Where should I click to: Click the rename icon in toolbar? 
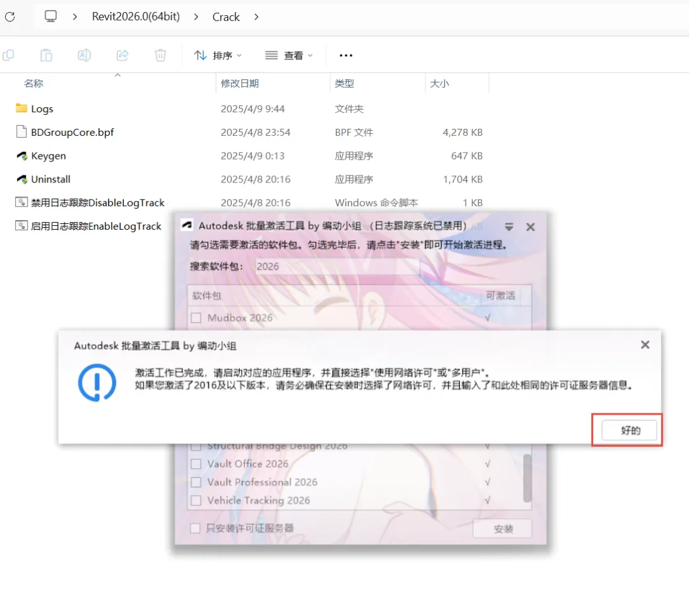click(84, 56)
